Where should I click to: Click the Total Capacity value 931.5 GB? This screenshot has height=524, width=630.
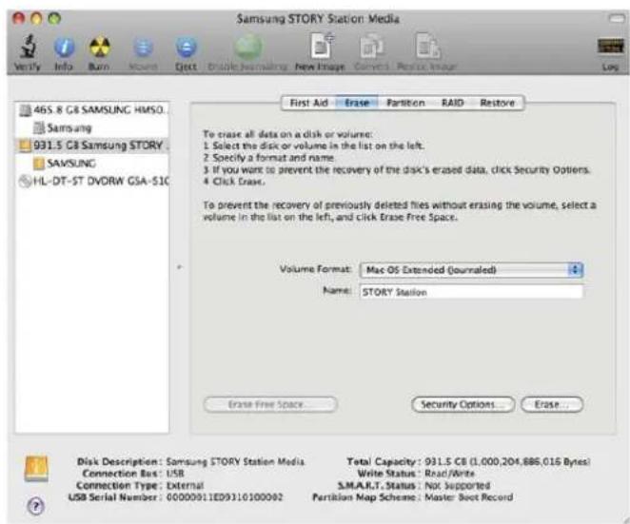click(507, 462)
